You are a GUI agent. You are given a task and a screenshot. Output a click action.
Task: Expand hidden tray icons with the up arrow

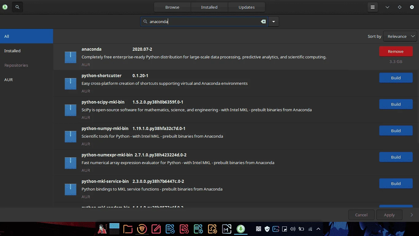click(318, 229)
